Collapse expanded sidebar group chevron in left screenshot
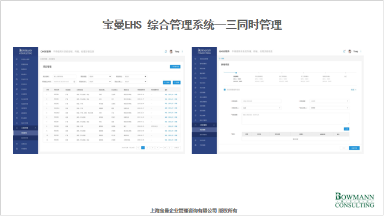The width and height of the screenshot is (384, 216). [35, 128]
